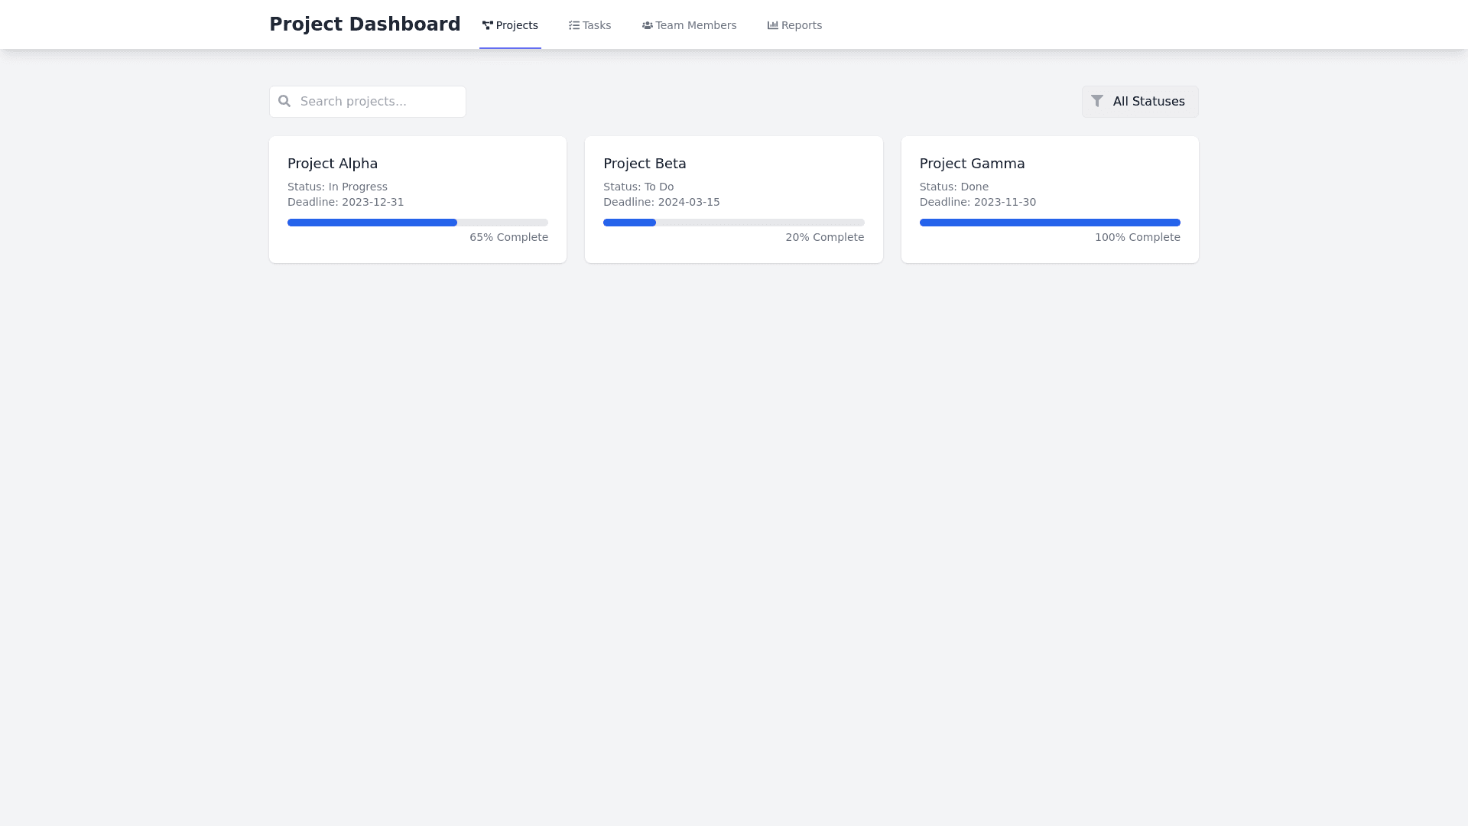1468x826 pixels.
Task: Click the Reports bar chart icon
Action: click(x=772, y=25)
